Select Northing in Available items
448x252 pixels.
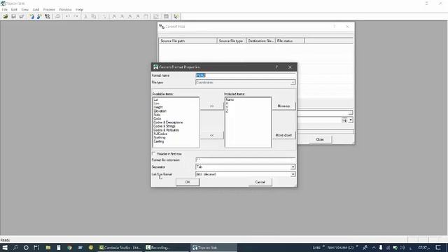(x=160, y=137)
